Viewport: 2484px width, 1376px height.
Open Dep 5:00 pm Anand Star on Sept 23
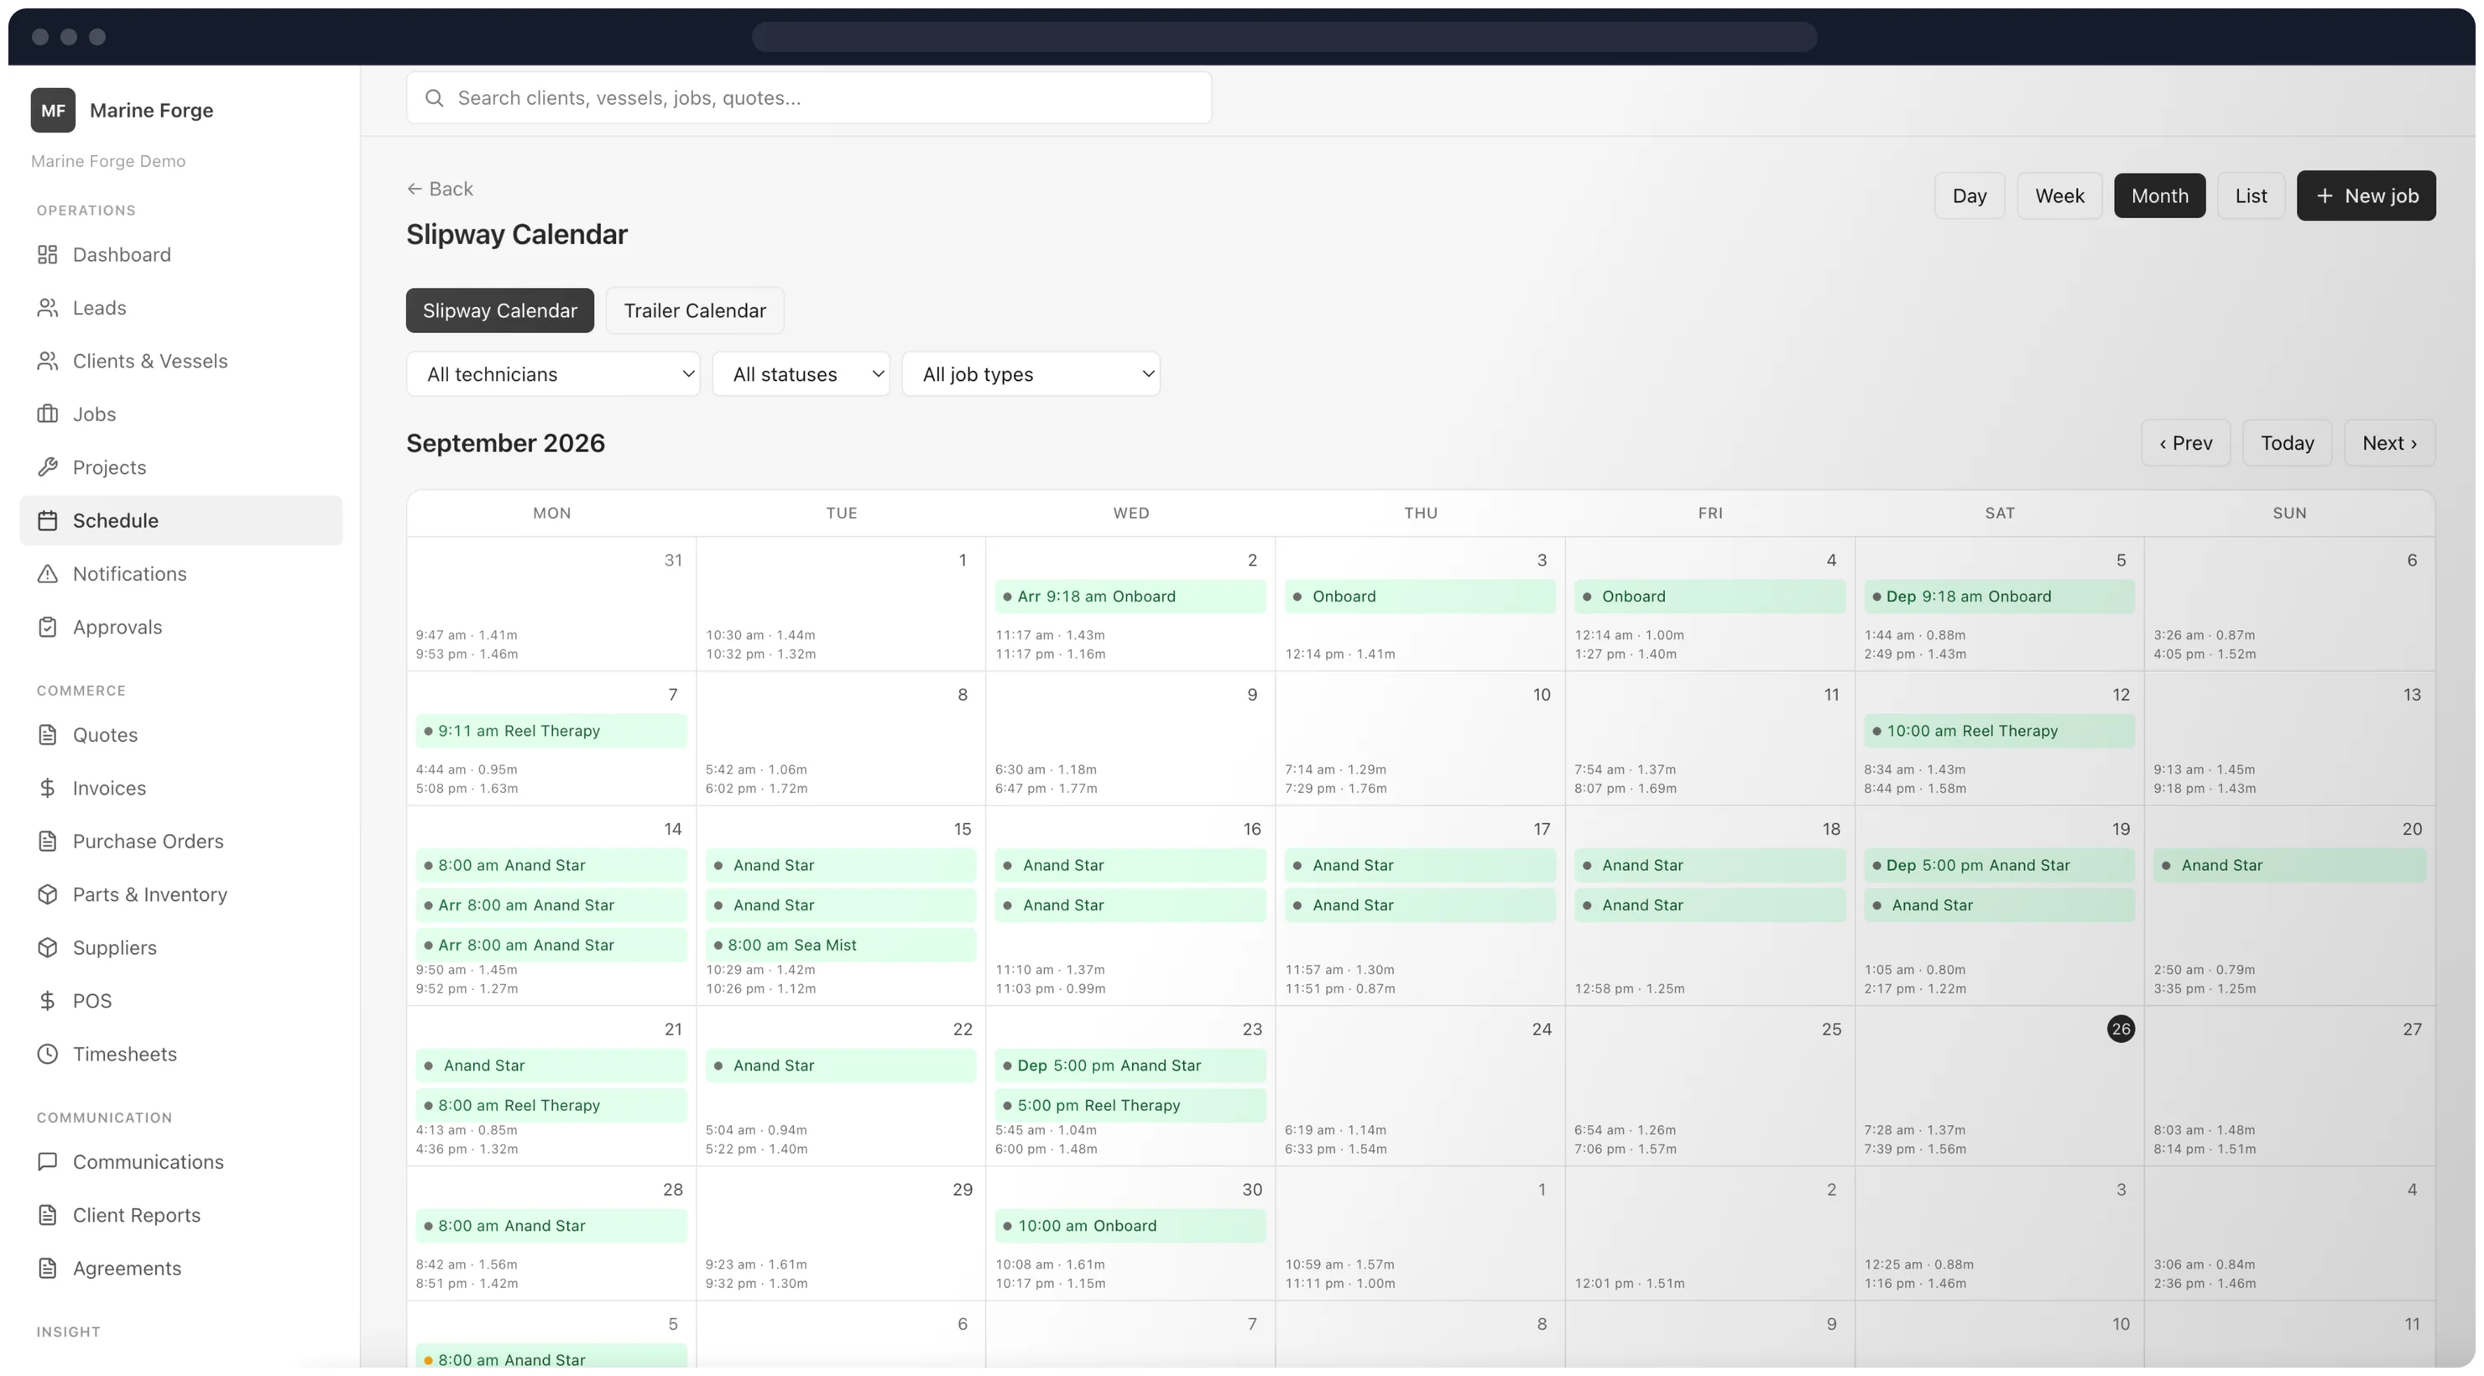click(x=1130, y=1066)
